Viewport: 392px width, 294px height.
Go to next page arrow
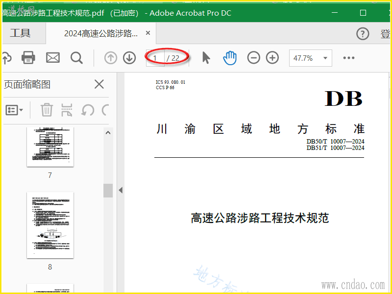[129, 58]
